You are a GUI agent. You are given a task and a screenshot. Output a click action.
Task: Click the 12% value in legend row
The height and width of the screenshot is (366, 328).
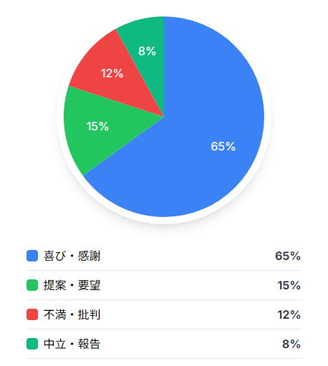click(x=289, y=314)
